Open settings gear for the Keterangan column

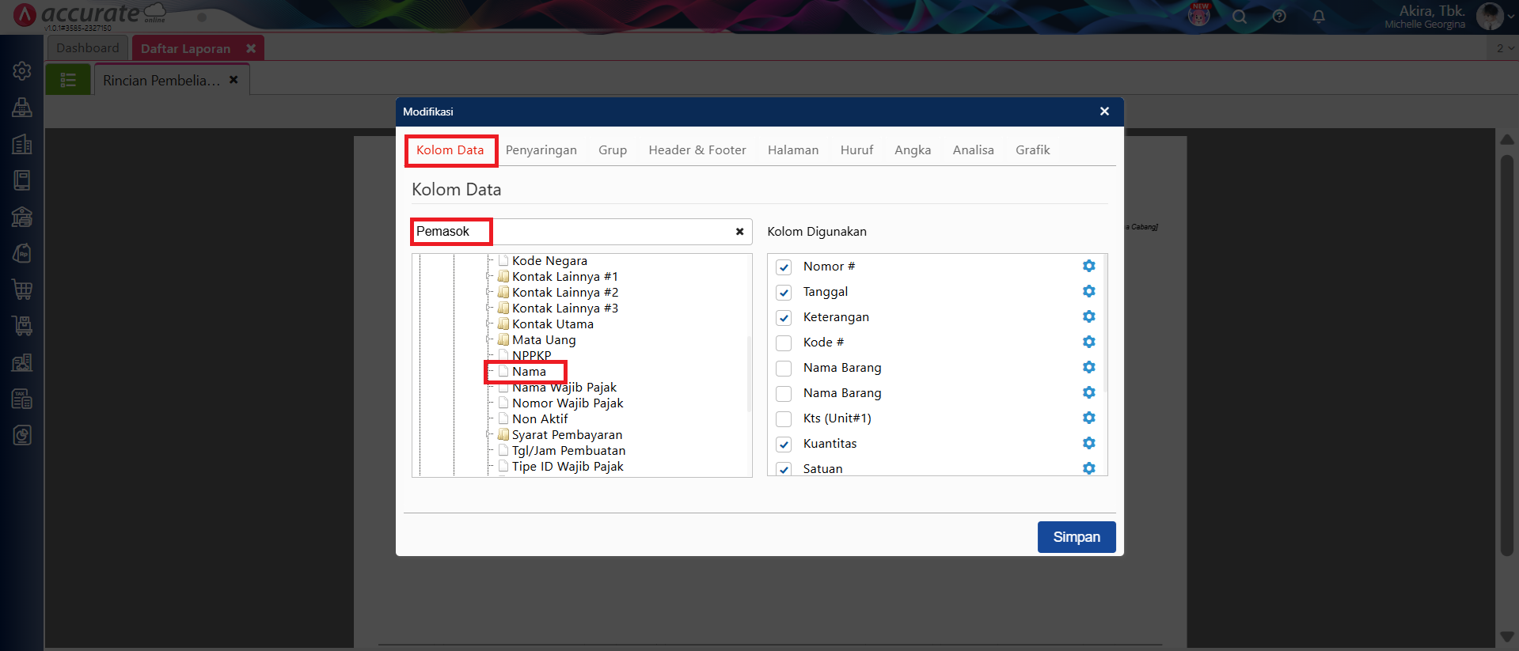[x=1088, y=317]
